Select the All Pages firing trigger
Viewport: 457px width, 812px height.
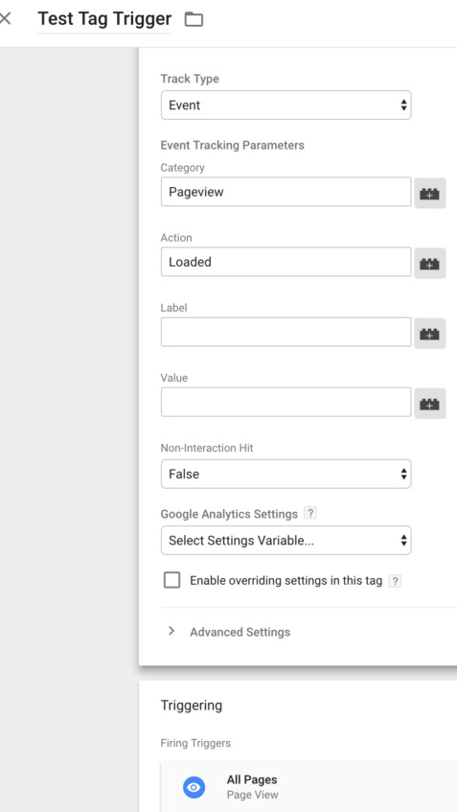pos(308,787)
